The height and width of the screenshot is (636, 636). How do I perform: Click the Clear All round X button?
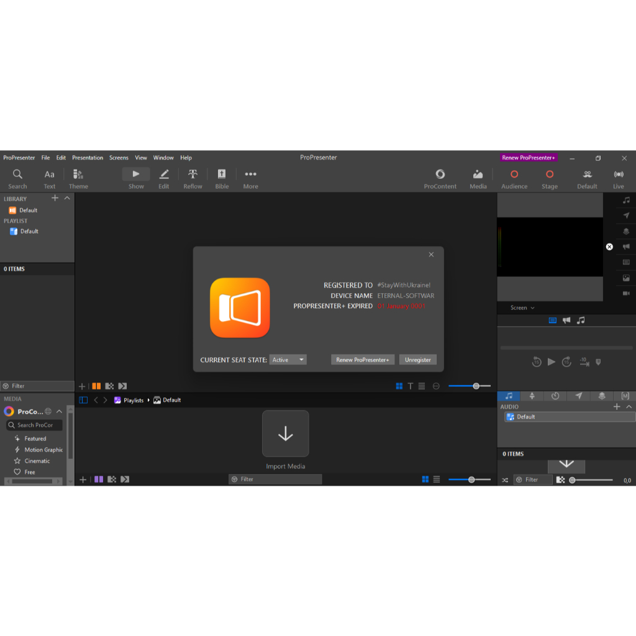click(x=609, y=247)
